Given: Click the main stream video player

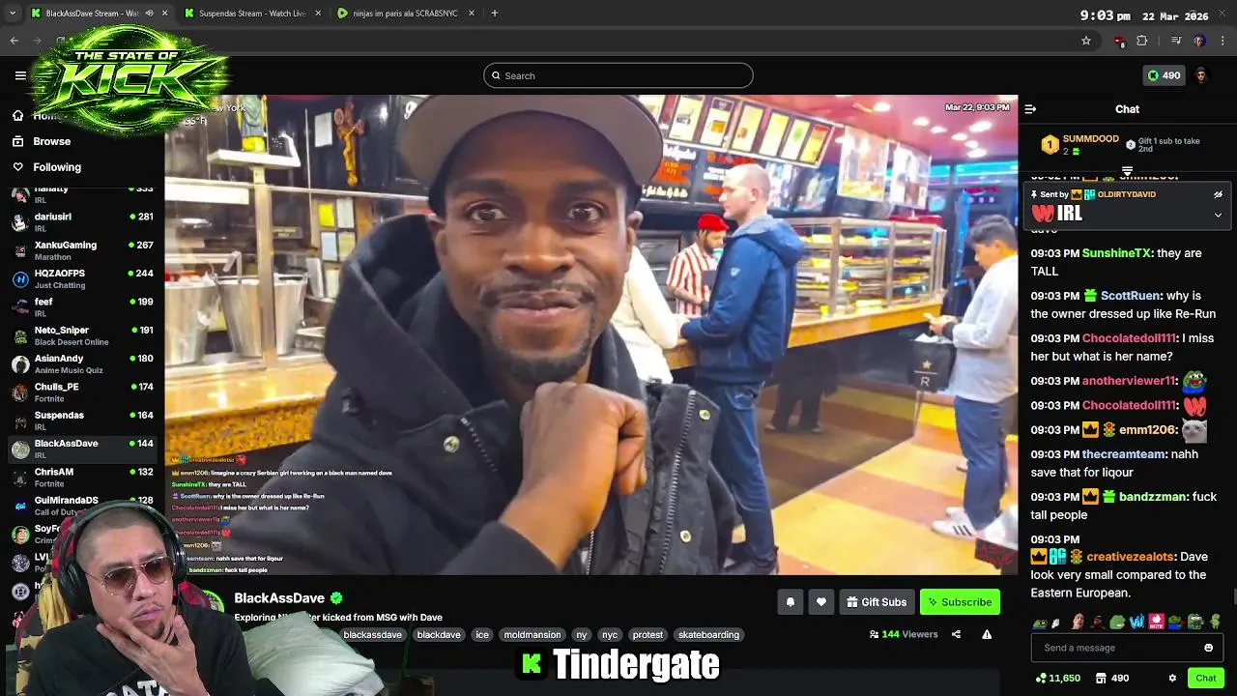Looking at the screenshot, I should [591, 334].
